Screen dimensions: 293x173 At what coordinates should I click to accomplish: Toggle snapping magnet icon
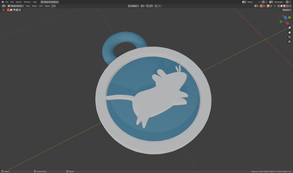pos(147,6)
